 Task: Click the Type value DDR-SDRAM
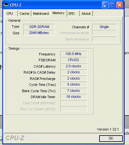[39, 27]
